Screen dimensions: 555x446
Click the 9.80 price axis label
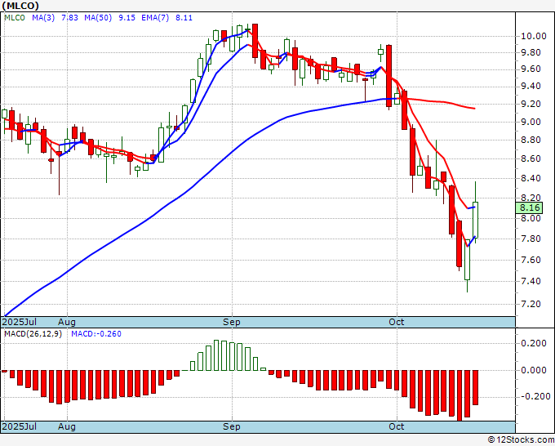click(x=531, y=53)
